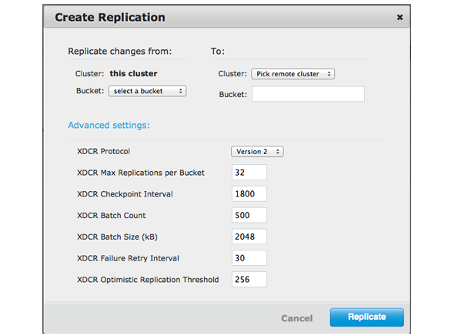Expand the 'Pick remote cluster' dropdown

[293, 74]
